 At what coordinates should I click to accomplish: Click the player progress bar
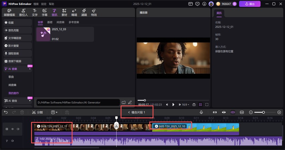pyautogui.click(x=173, y=100)
